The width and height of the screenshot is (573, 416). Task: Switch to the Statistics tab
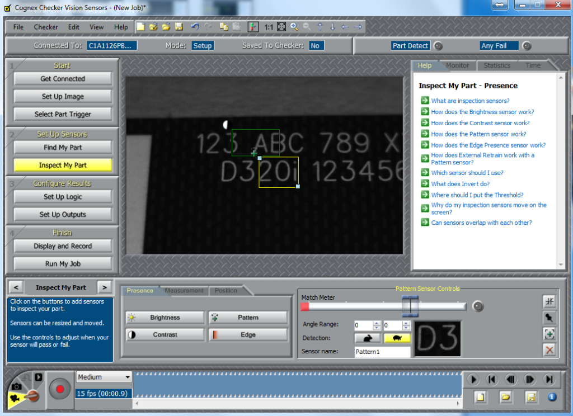(497, 65)
